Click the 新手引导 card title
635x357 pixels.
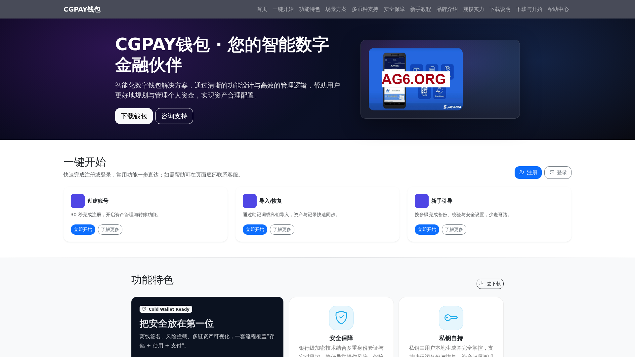click(x=442, y=201)
